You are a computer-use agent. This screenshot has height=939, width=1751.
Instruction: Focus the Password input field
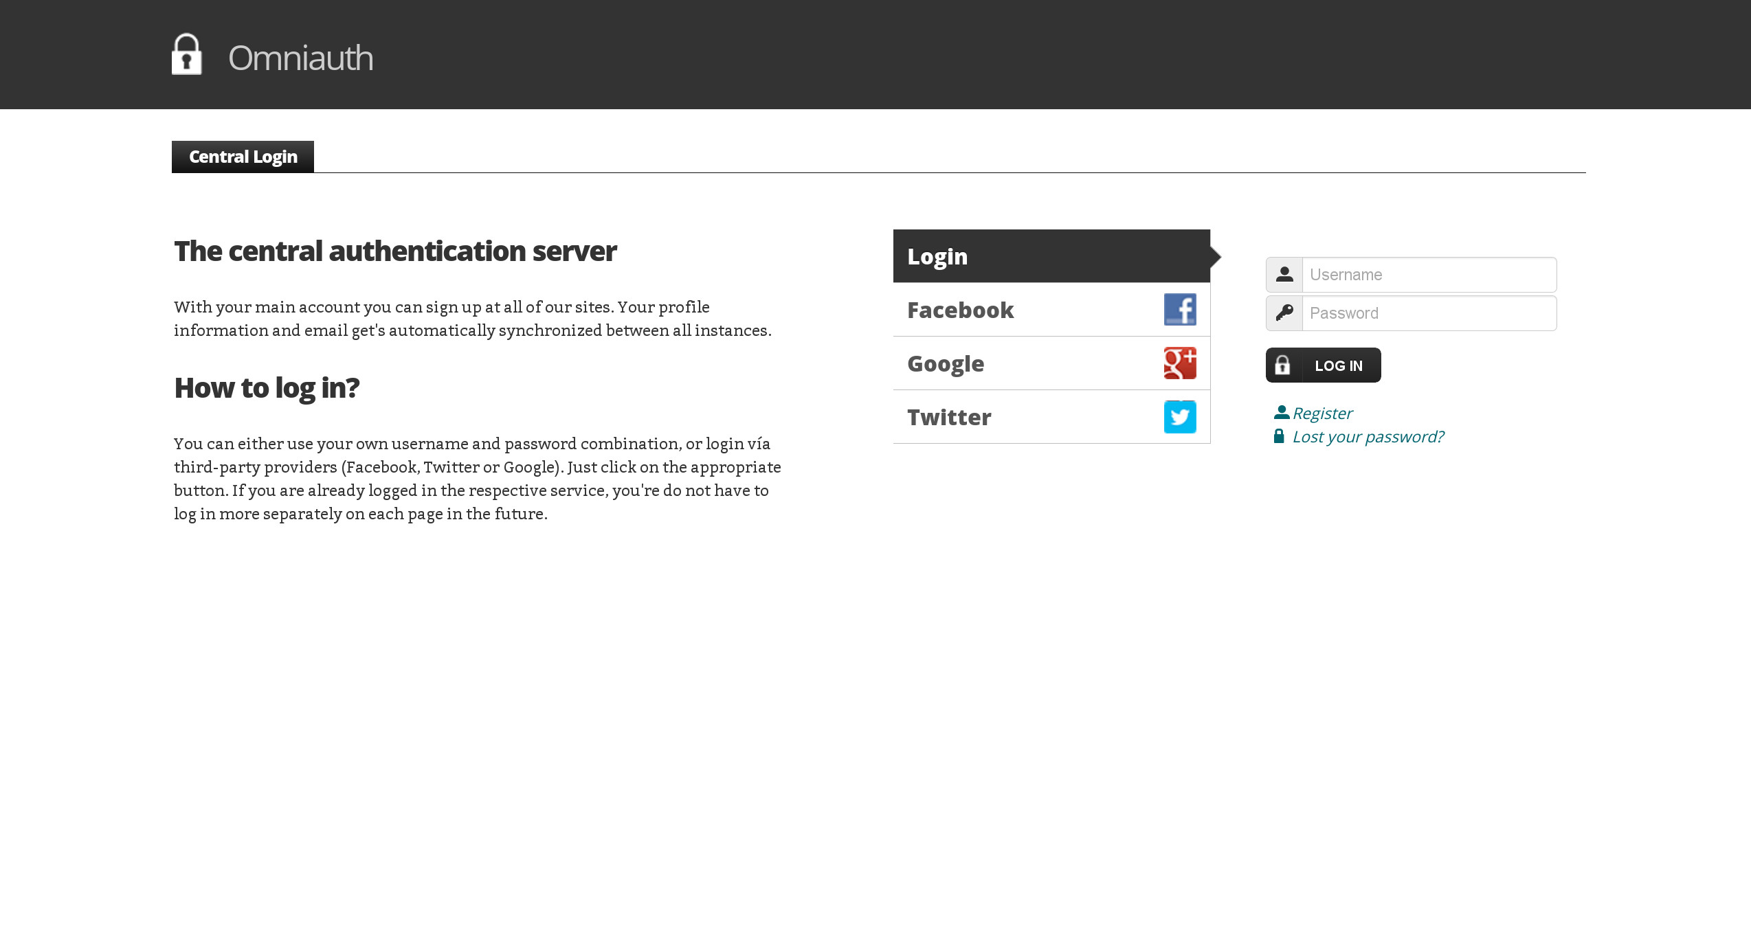(x=1429, y=313)
